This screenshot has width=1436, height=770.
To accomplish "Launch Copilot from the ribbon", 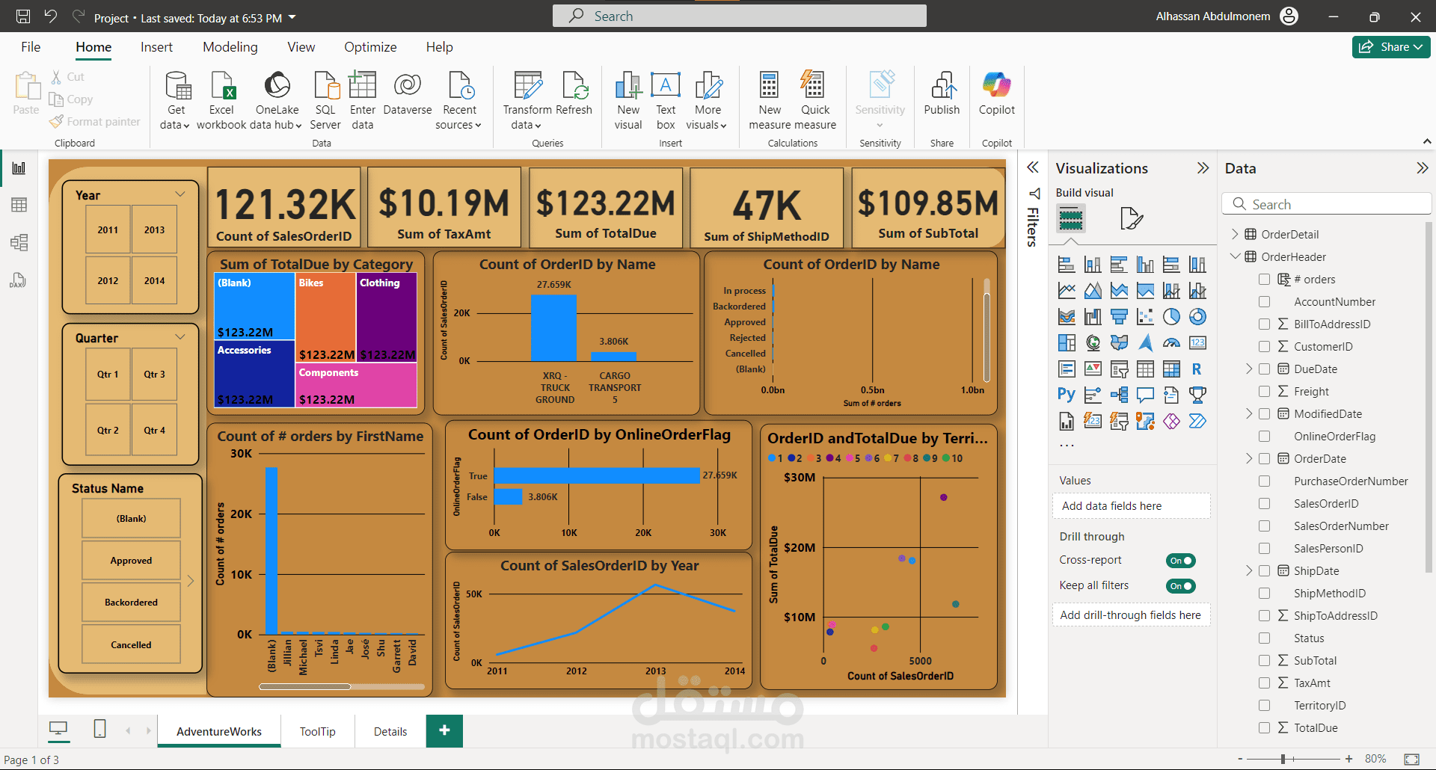I will [996, 97].
